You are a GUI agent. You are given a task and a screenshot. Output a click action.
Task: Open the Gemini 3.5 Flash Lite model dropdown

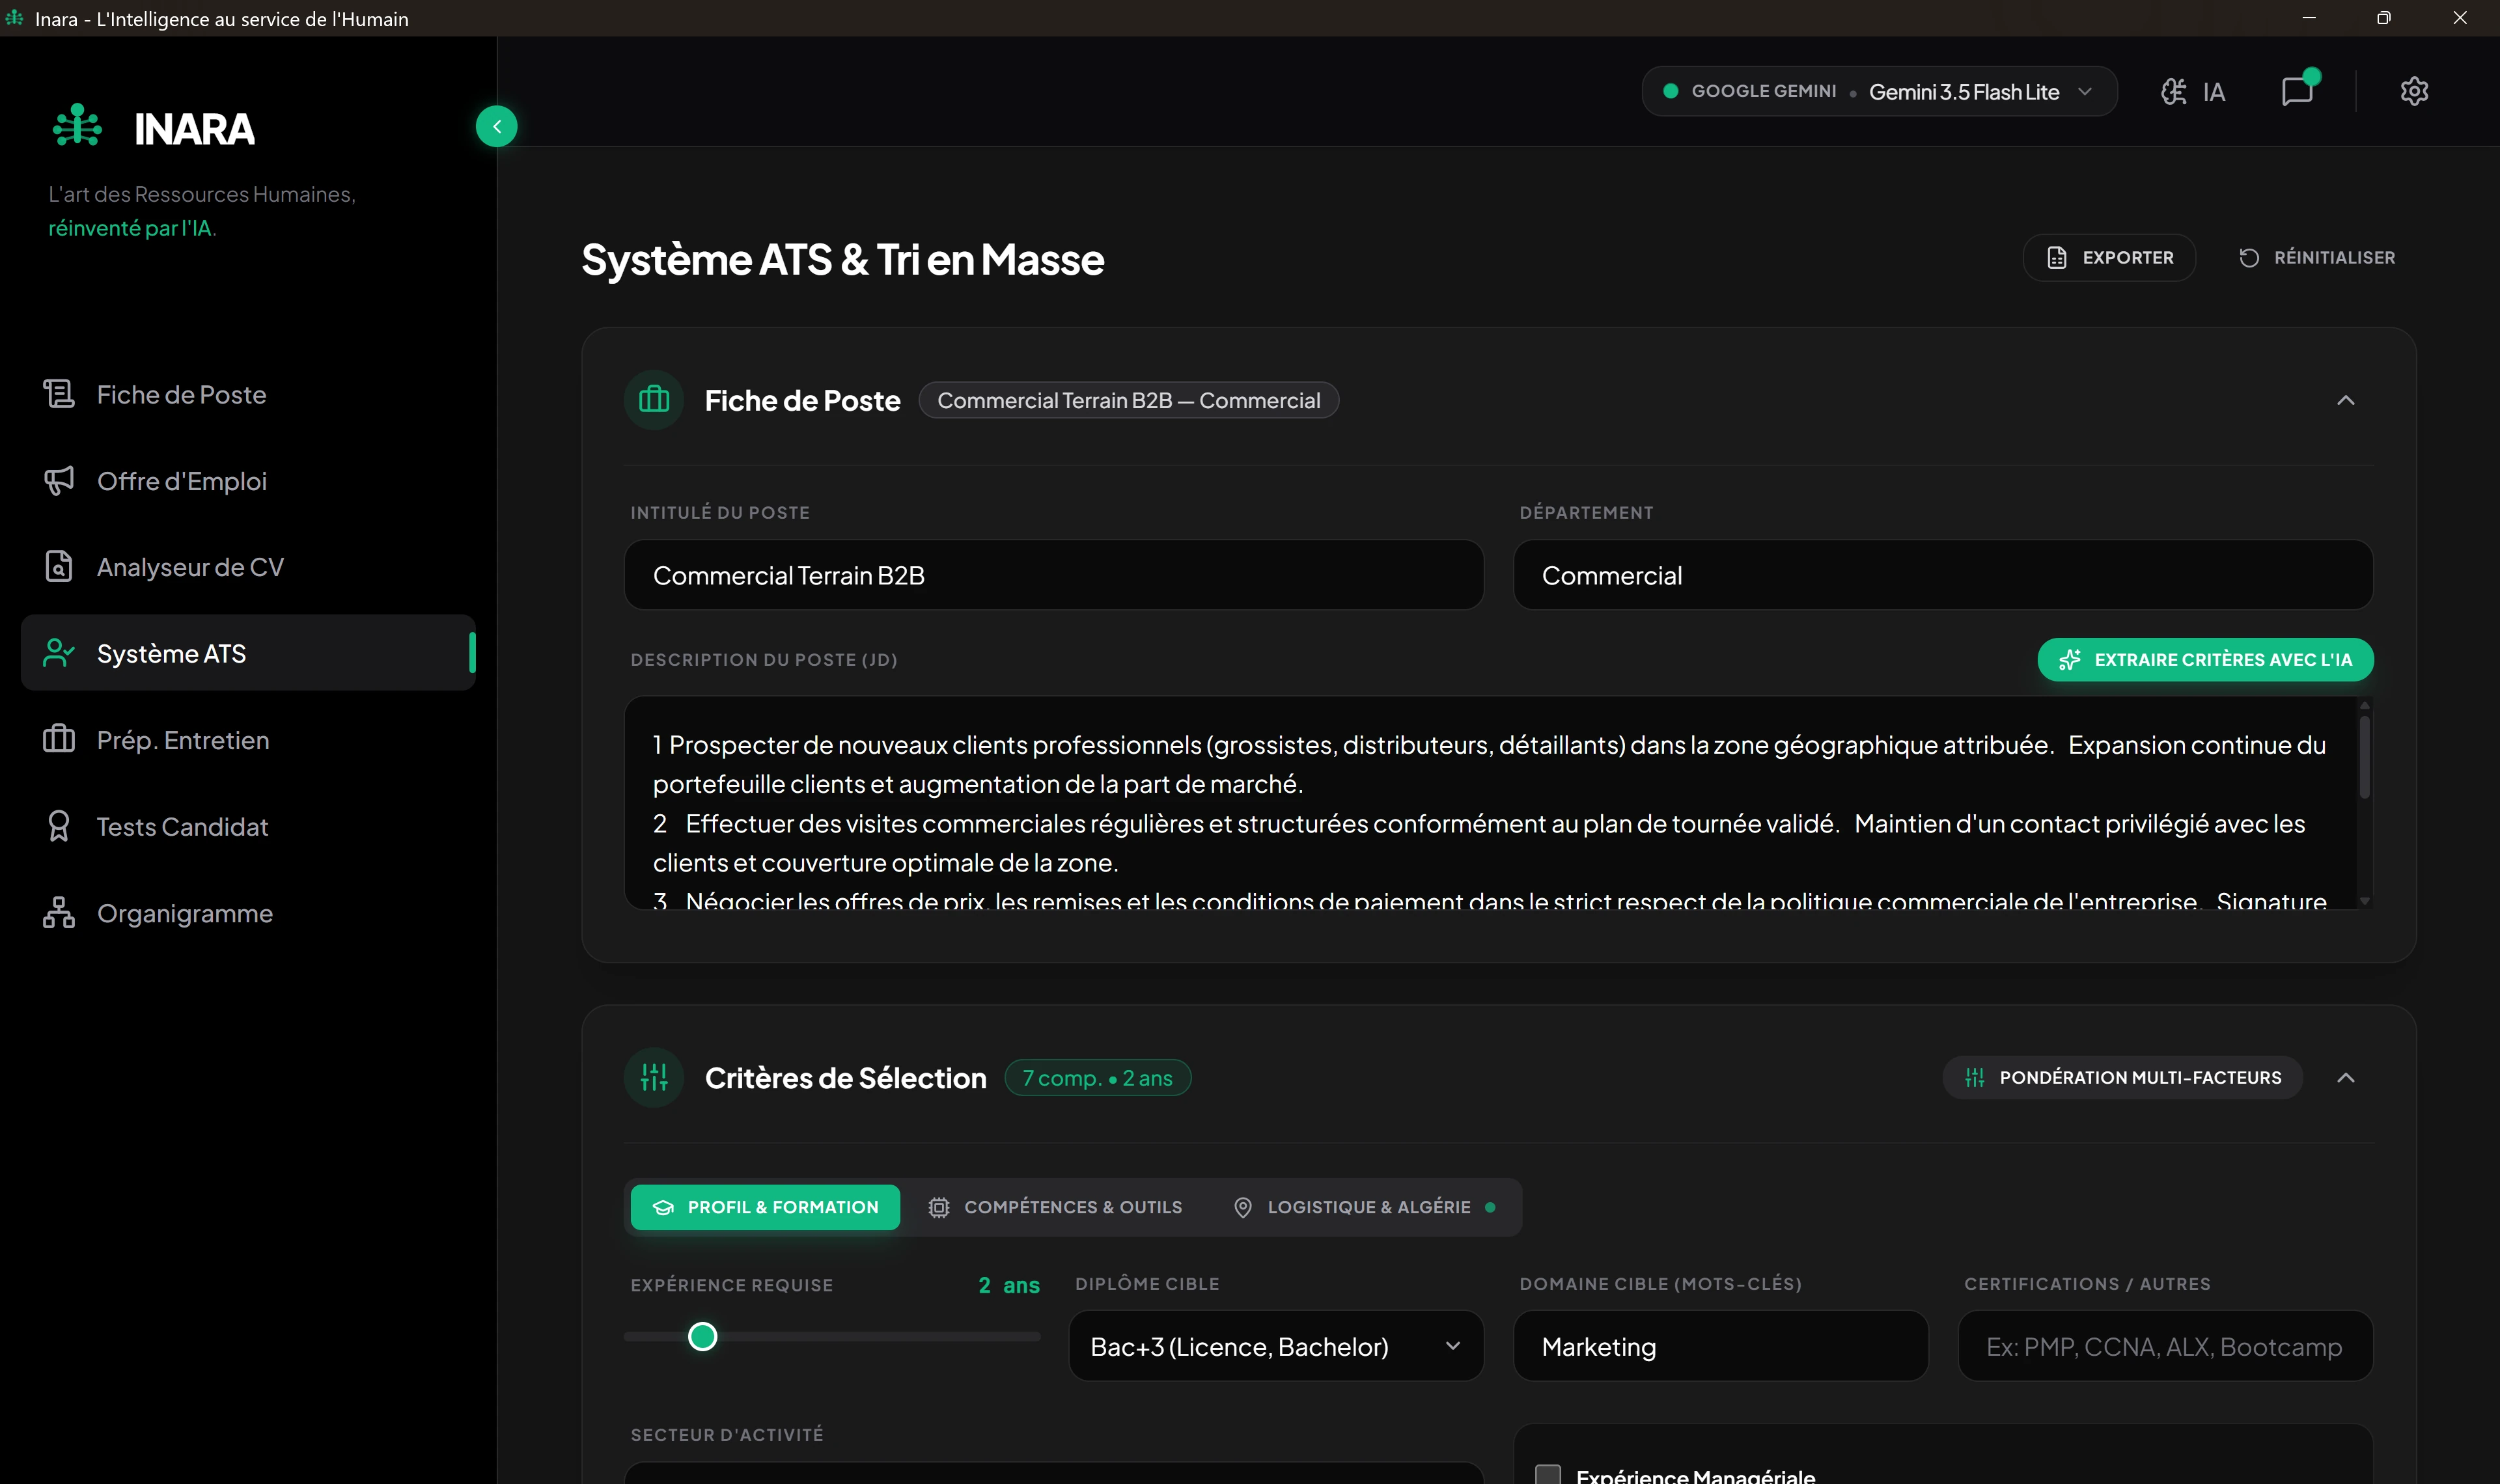pos(1879,92)
